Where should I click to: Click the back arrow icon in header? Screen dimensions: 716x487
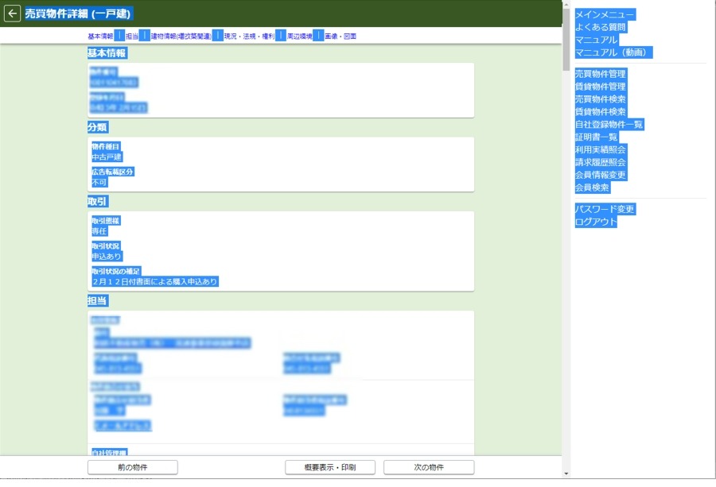pyautogui.click(x=12, y=14)
